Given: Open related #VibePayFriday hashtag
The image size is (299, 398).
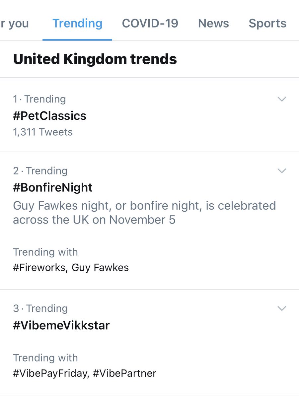Looking at the screenshot, I should (50, 373).
